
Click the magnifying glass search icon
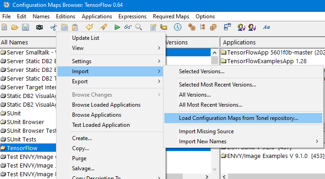click(139, 27)
